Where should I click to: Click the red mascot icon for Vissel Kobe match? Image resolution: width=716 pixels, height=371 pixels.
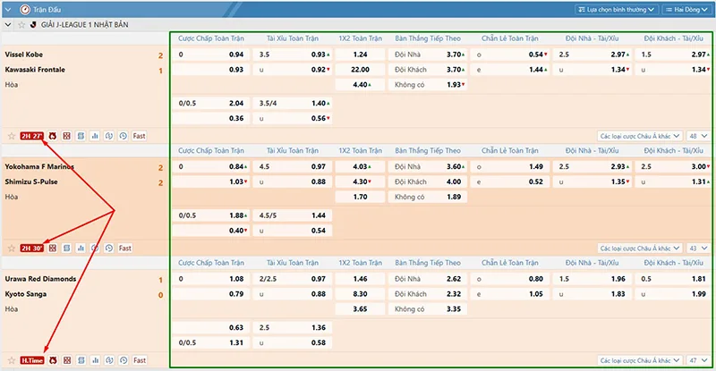[53, 136]
